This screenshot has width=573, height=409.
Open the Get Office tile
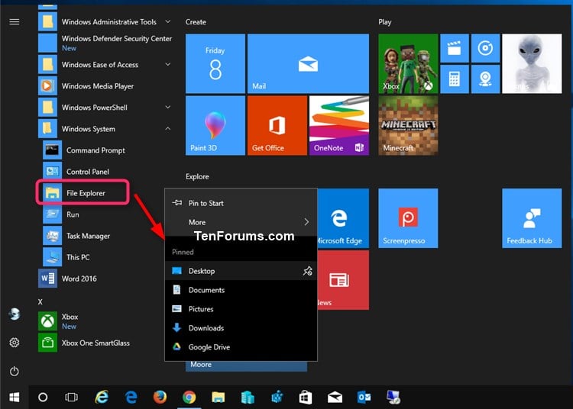point(277,125)
